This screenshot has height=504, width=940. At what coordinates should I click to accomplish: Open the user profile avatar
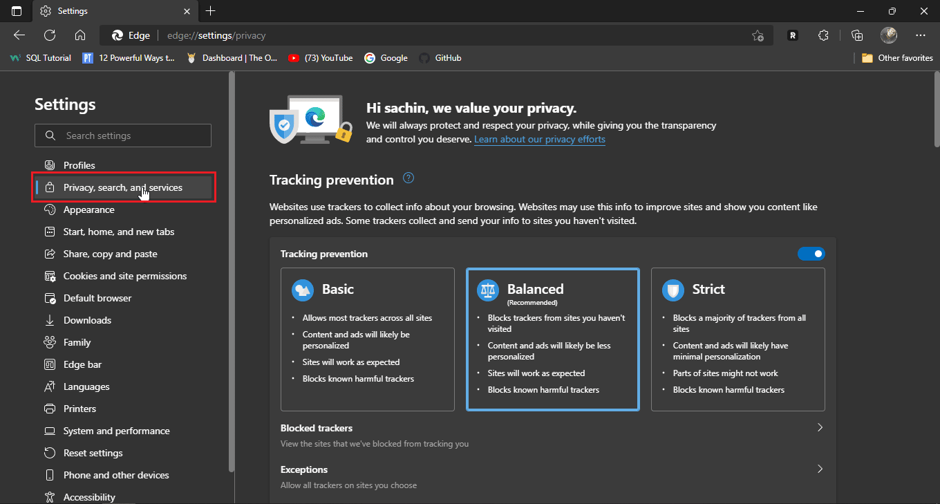(889, 35)
